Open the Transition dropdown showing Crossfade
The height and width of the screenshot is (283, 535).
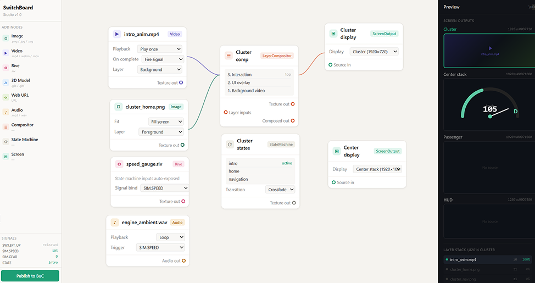280,190
